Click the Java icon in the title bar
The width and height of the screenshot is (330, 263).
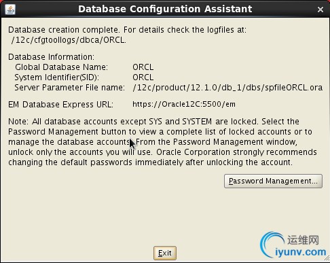10,10
